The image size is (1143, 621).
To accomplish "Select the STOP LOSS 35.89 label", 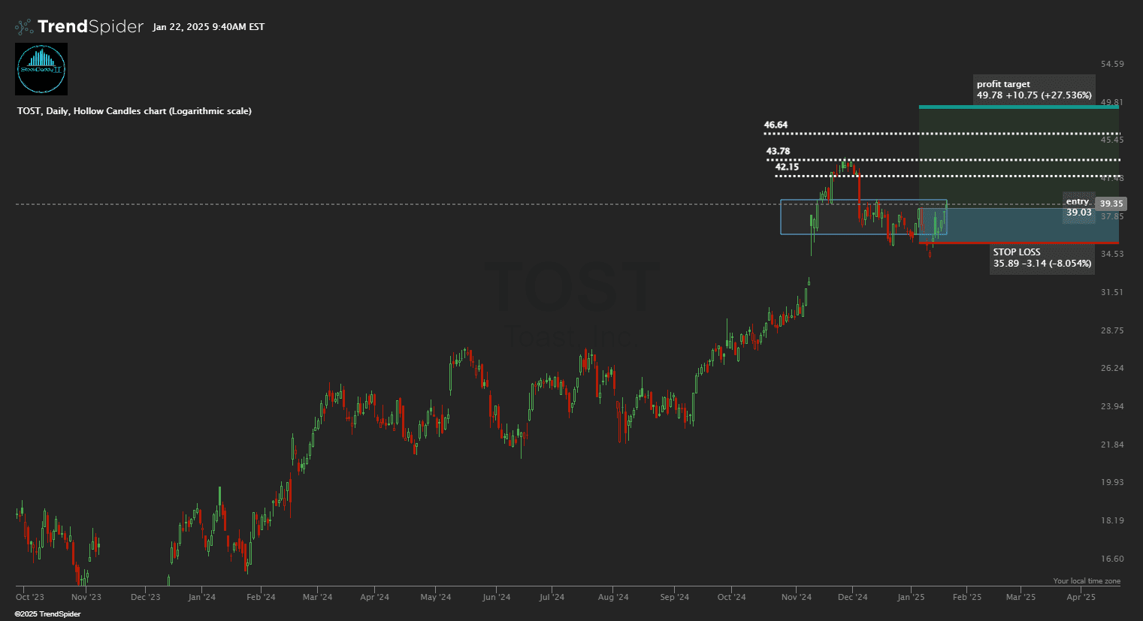I will 1042,258.
